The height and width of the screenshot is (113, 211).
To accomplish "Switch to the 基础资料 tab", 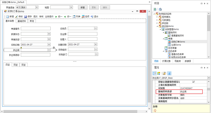I will [22, 21].
